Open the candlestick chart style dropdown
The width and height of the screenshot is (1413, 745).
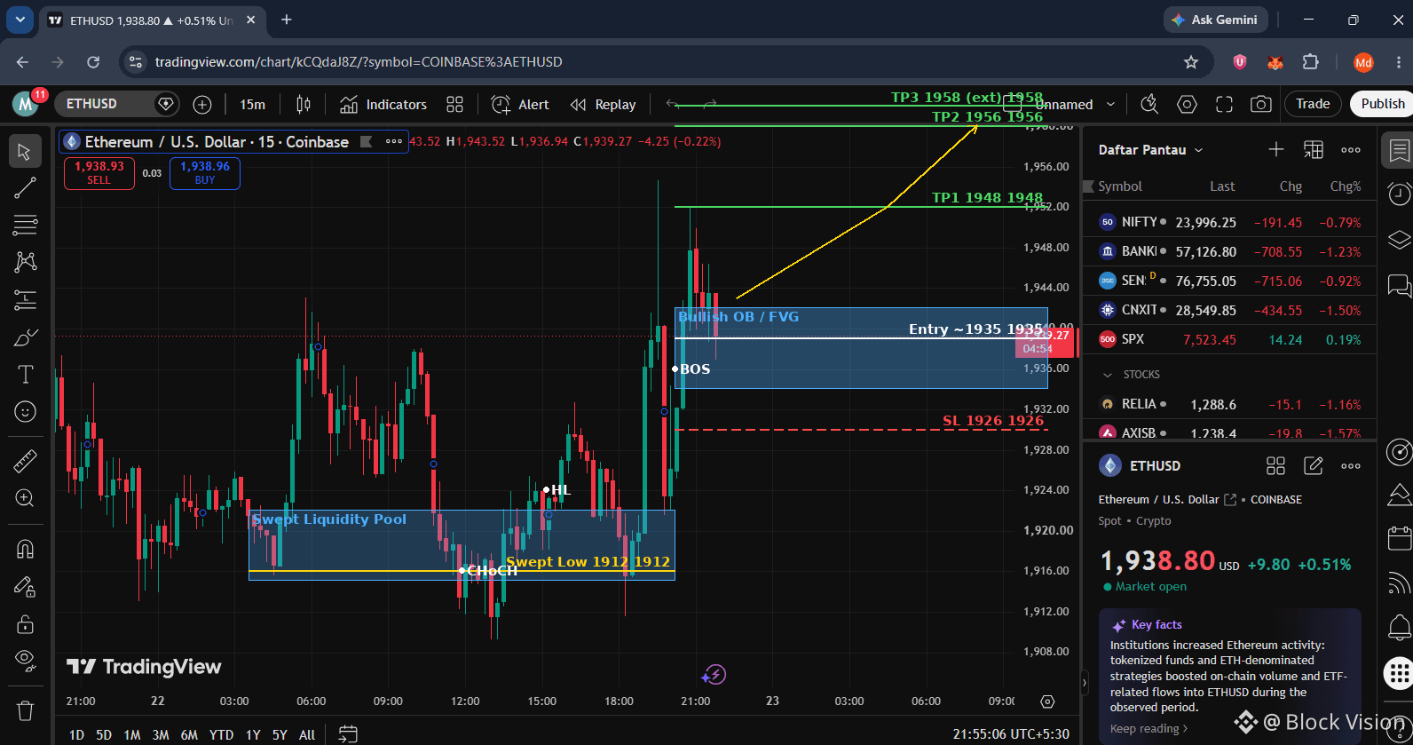[x=304, y=105]
